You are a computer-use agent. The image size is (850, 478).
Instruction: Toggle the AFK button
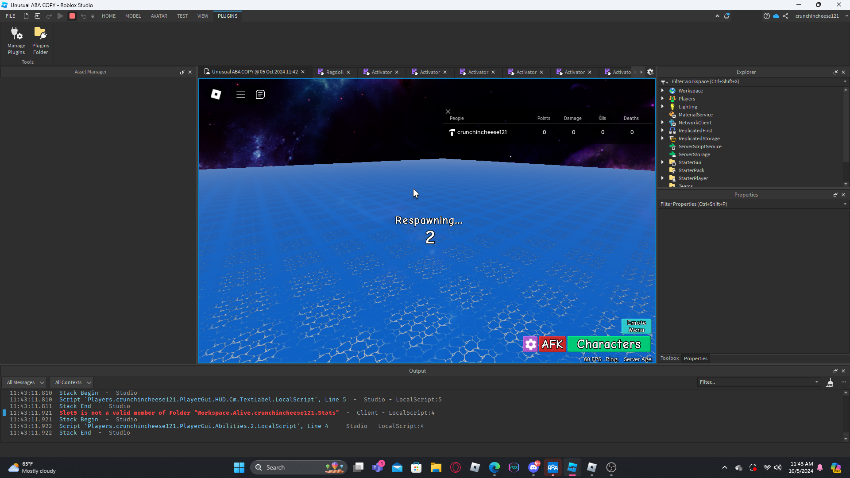552,344
